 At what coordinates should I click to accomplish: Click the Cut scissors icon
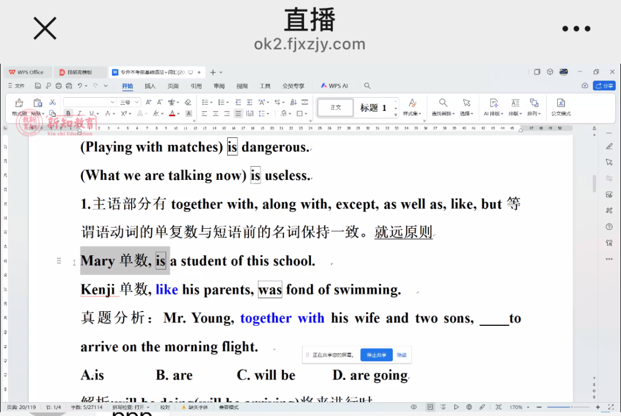click(x=52, y=102)
